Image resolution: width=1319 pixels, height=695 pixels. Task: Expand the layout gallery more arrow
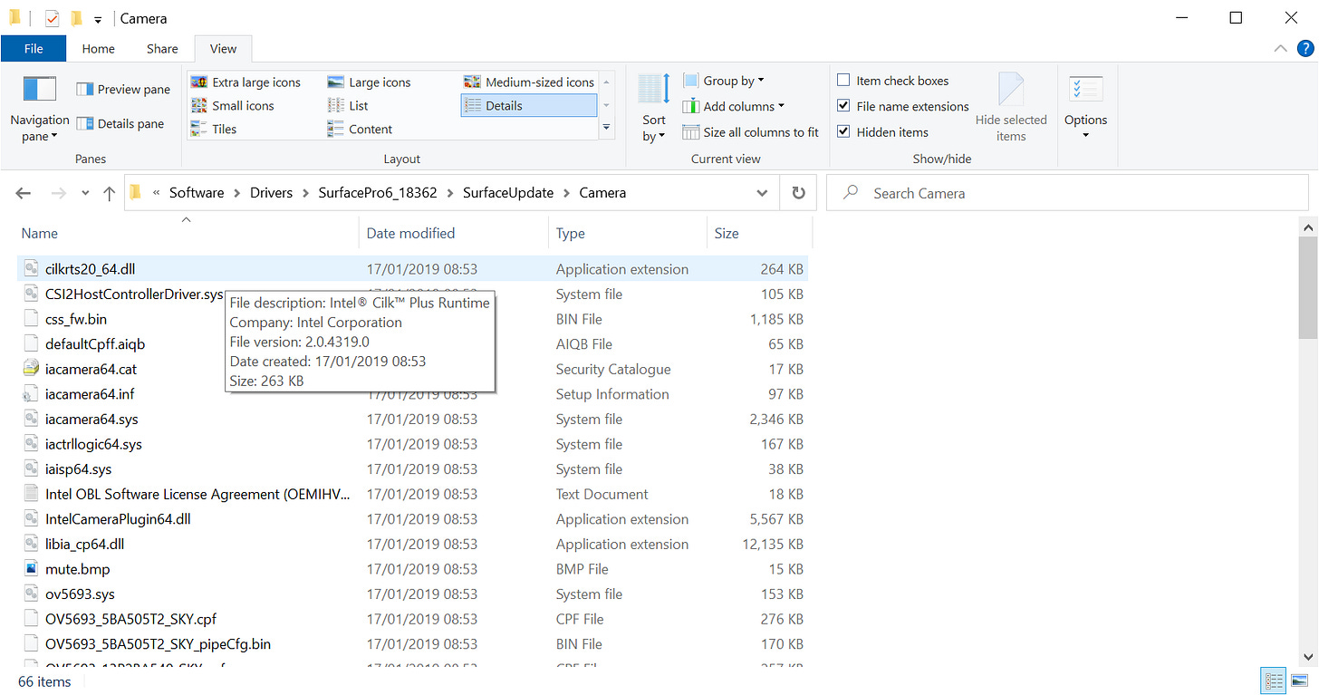pyautogui.click(x=606, y=129)
